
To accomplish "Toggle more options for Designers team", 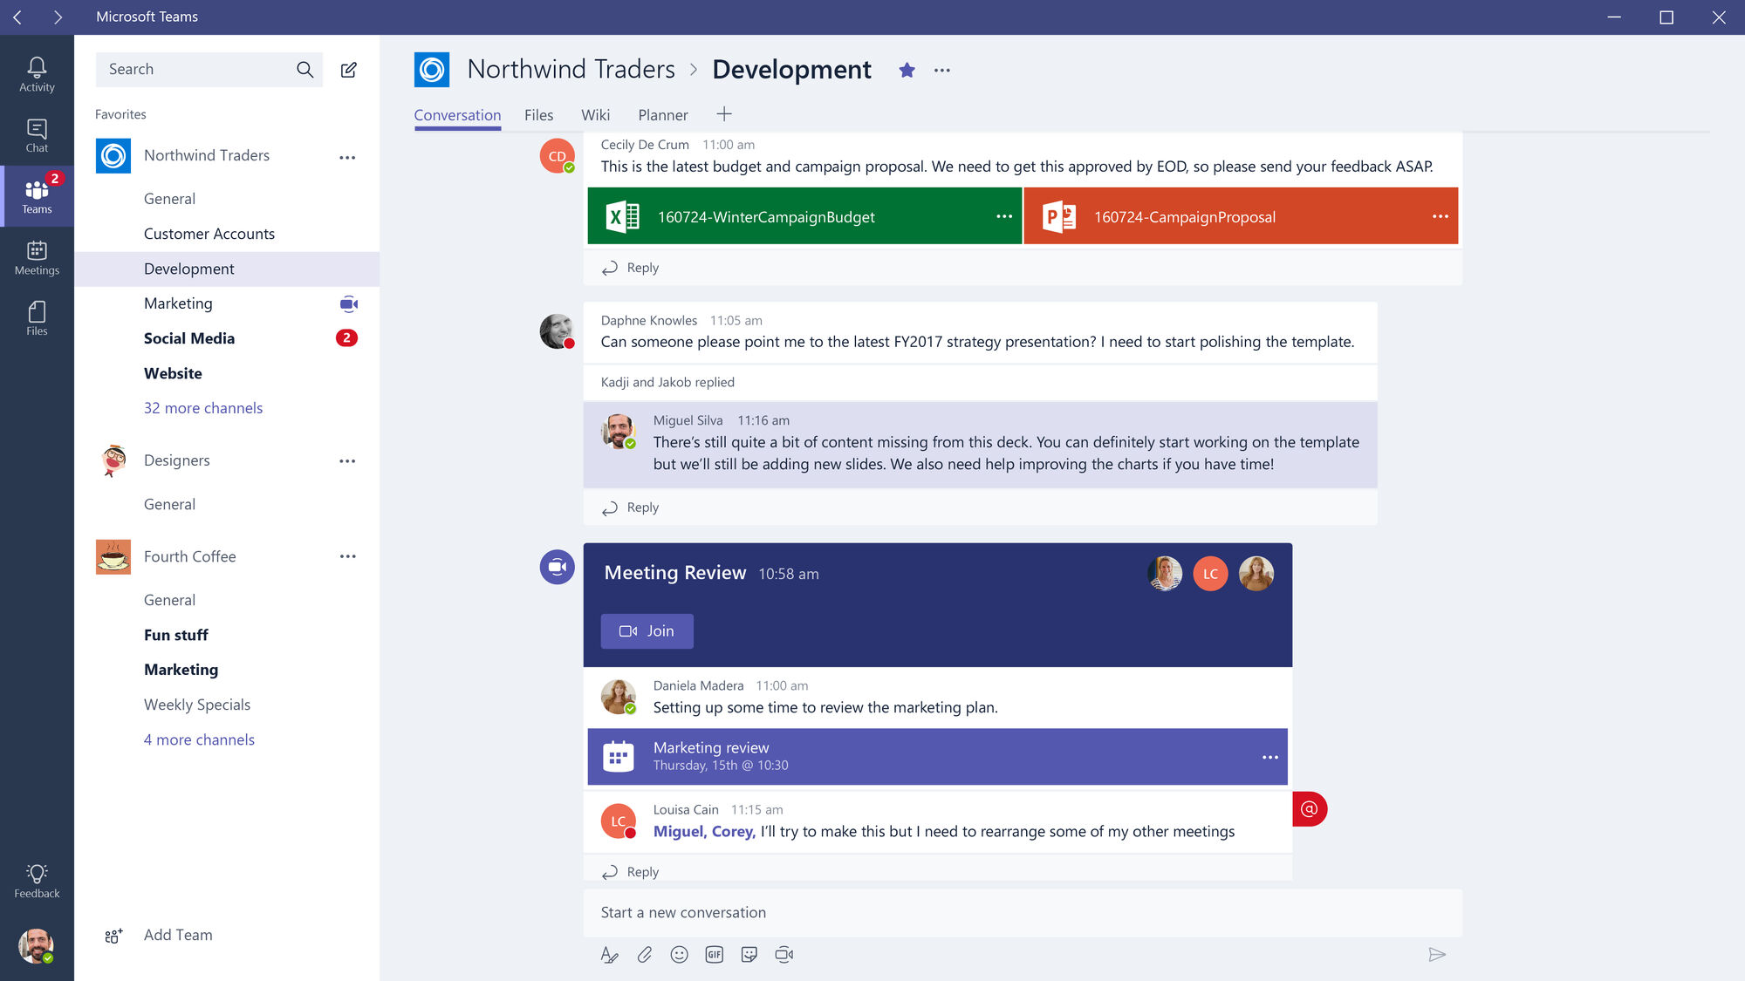I will [347, 459].
